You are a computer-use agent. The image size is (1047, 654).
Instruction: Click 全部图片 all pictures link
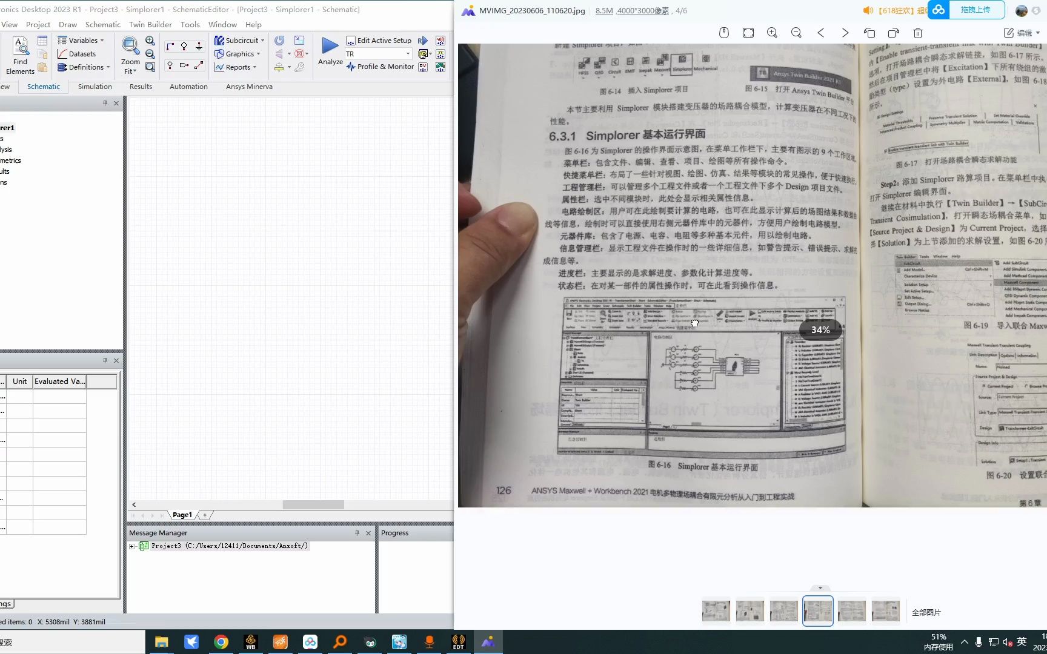point(926,613)
